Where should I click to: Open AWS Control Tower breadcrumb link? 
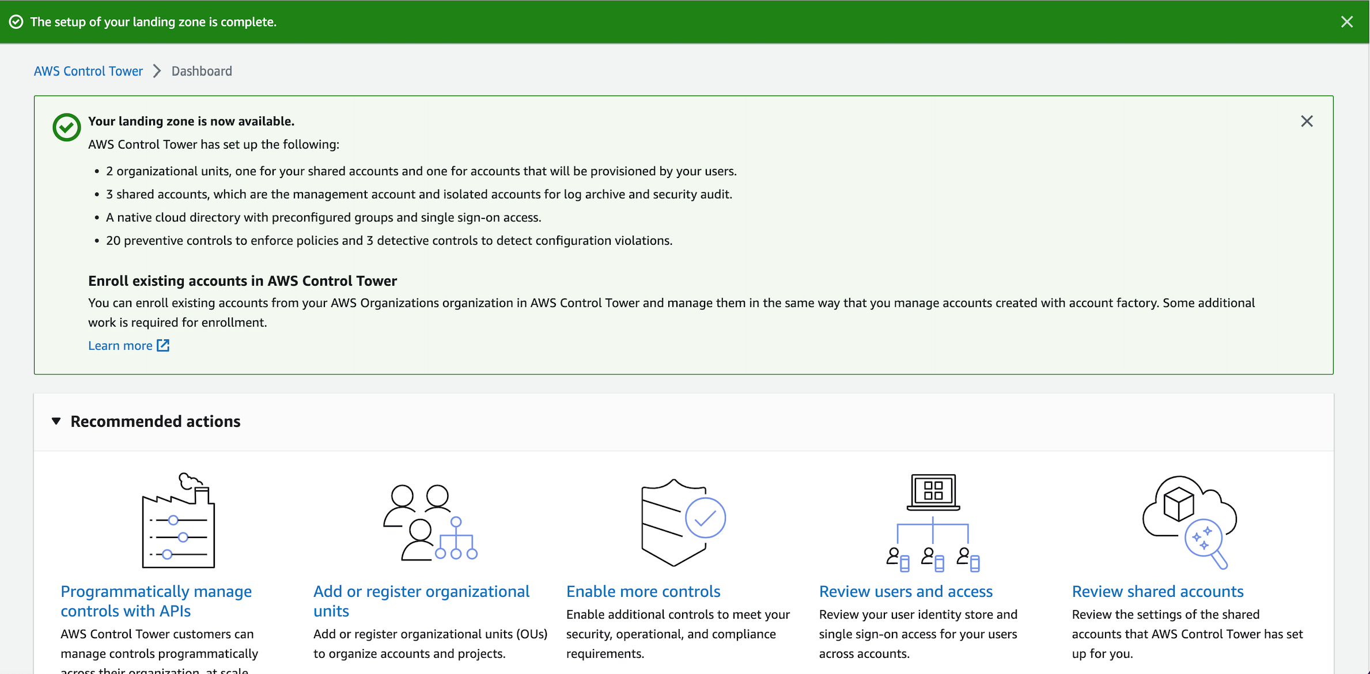(x=88, y=71)
